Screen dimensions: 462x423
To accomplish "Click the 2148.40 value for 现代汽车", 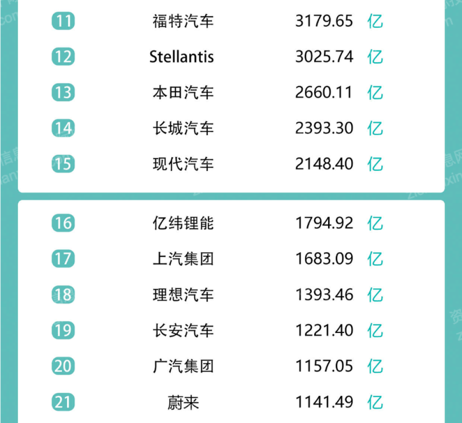I will (x=324, y=164).
